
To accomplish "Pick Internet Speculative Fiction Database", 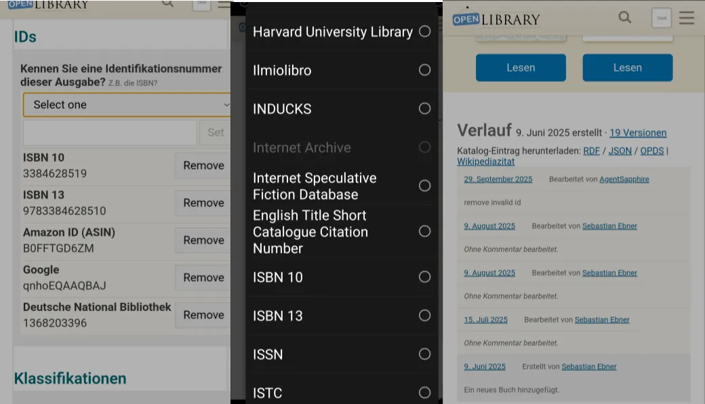I will pyautogui.click(x=342, y=186).
